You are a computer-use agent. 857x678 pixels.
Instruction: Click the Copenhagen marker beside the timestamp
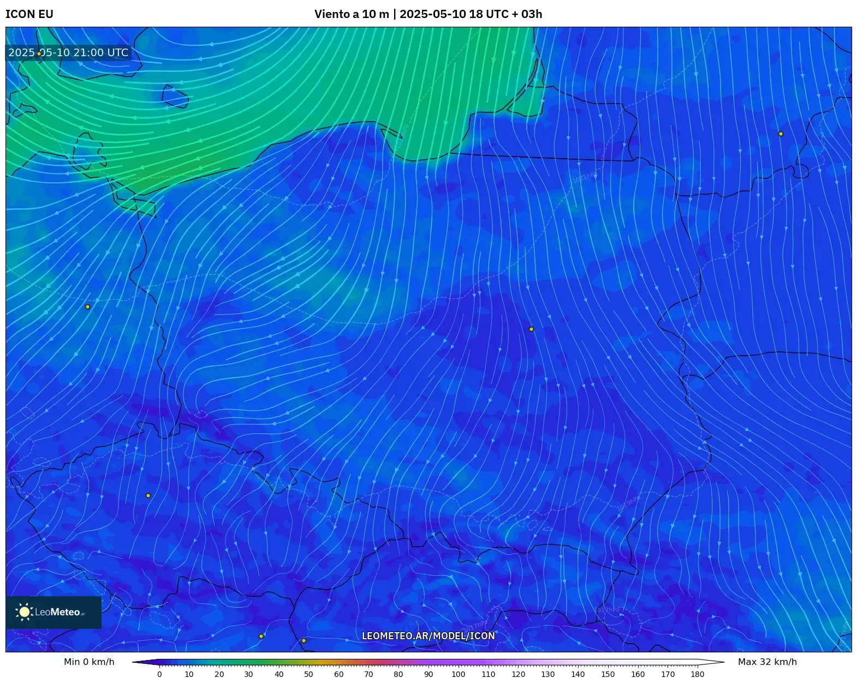(39, 53)
